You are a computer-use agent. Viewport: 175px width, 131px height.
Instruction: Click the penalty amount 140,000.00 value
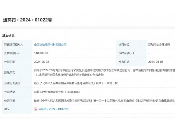click(x=41, y=53)
